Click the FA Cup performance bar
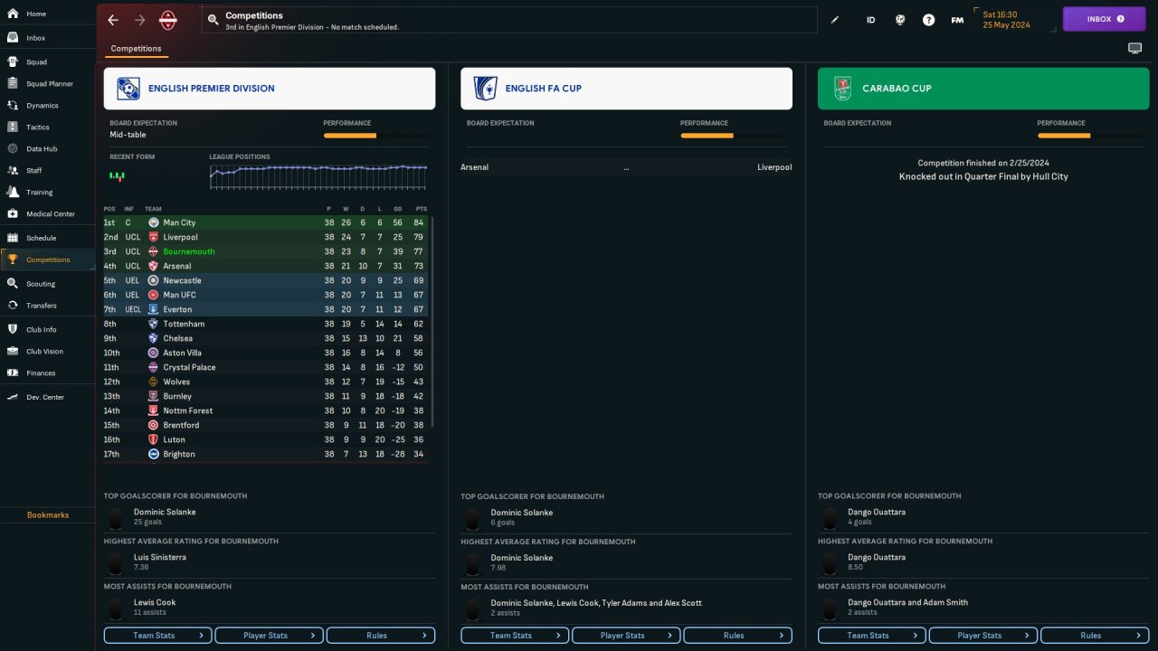 coord(733,136)
